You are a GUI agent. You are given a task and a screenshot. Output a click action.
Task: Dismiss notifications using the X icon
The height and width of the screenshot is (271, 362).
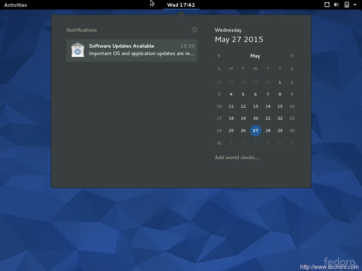194,30
